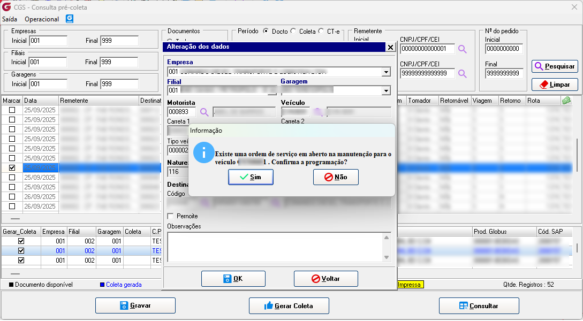This screenshot has height=321, width=583.
Task: Click magnifier next to CNPJ 99999999999999
Action: pyautogui.click(x=462, y=74)
